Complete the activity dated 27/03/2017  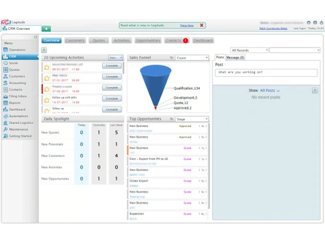click(112, 88)
